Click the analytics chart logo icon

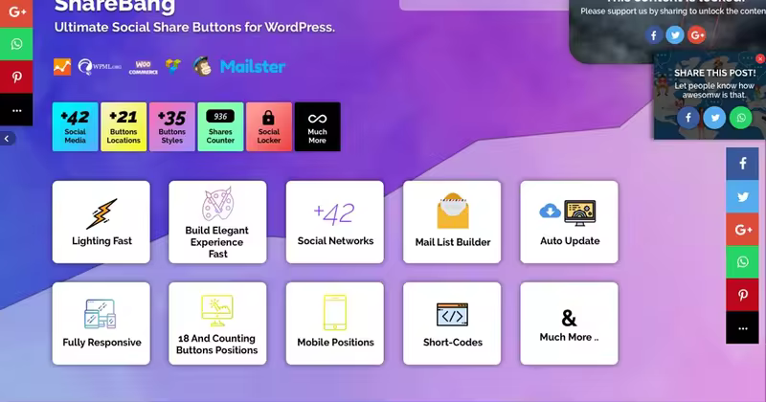62,66
